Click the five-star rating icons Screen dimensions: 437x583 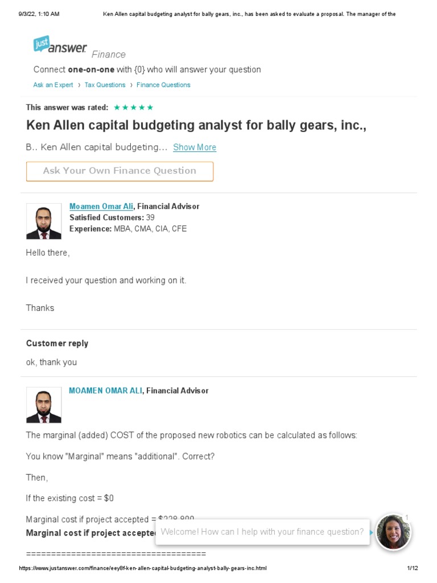133,107
